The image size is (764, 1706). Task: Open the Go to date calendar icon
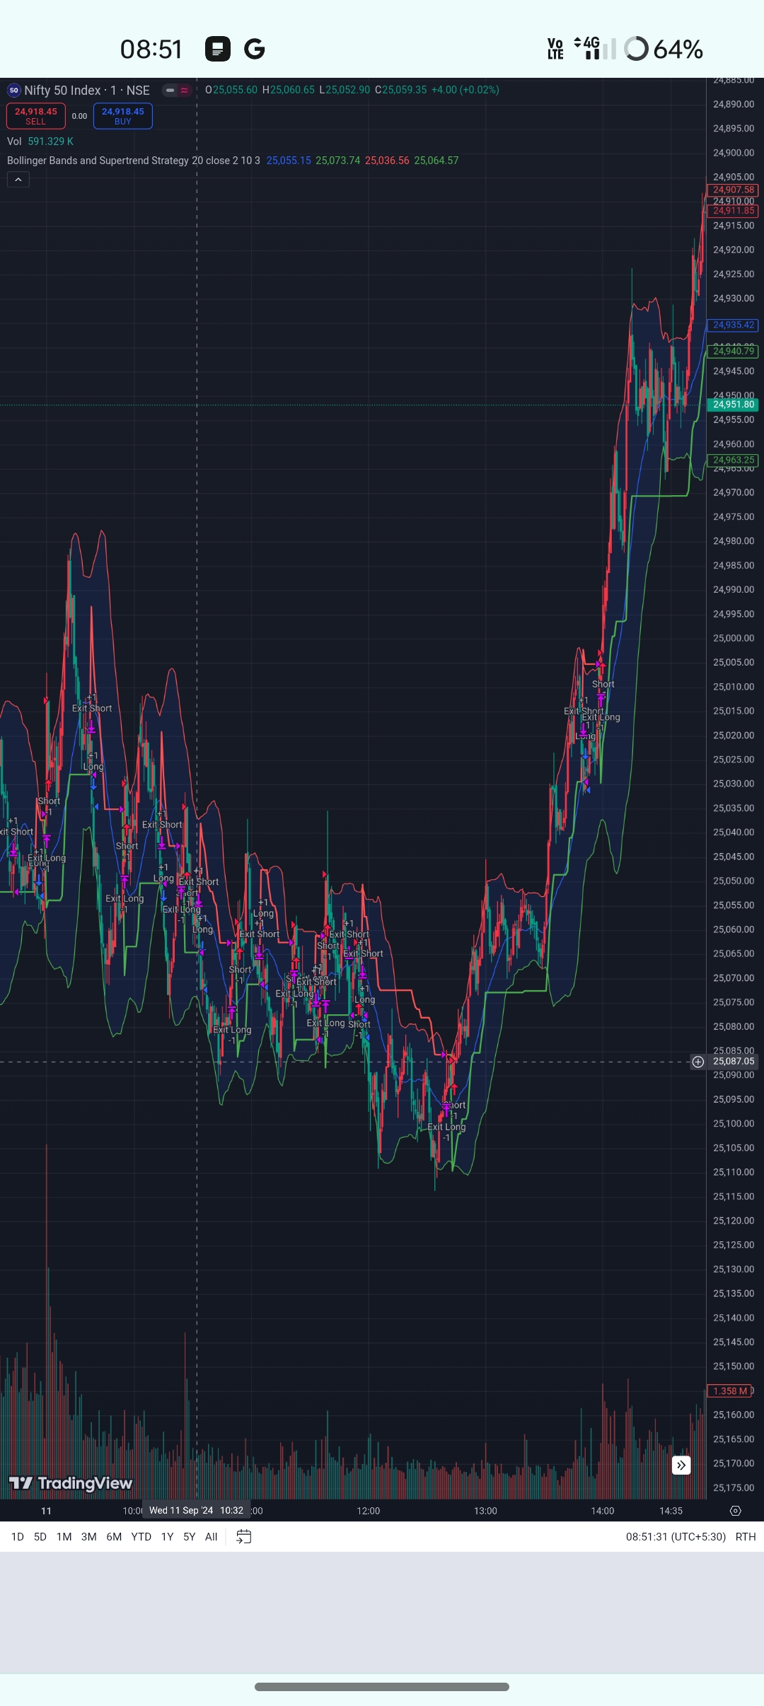point(243,1536)
